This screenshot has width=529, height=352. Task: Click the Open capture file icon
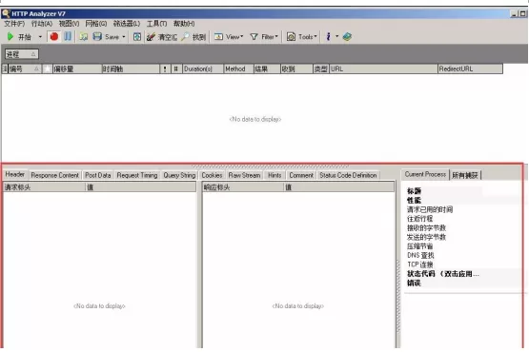point(83,37)
